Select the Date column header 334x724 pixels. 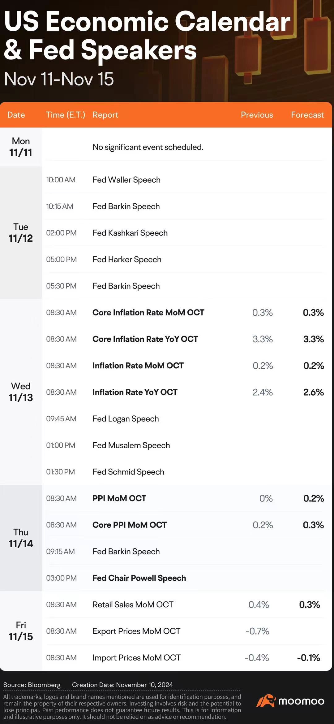point(16,115)
